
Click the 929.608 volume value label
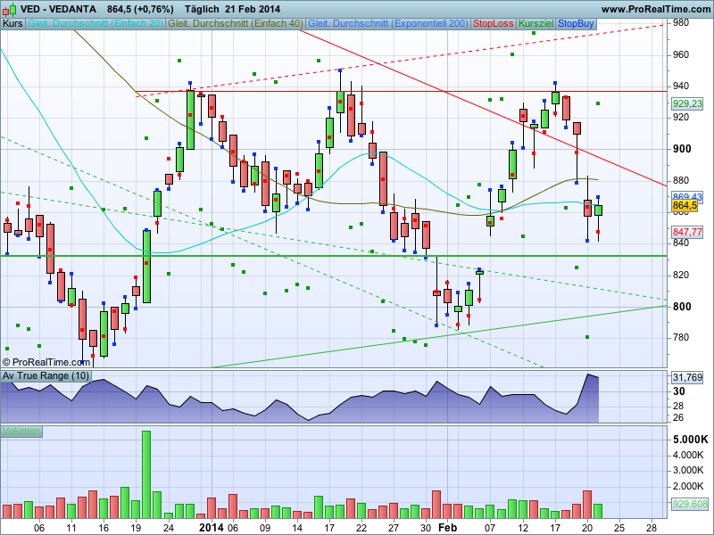point(690,504)
